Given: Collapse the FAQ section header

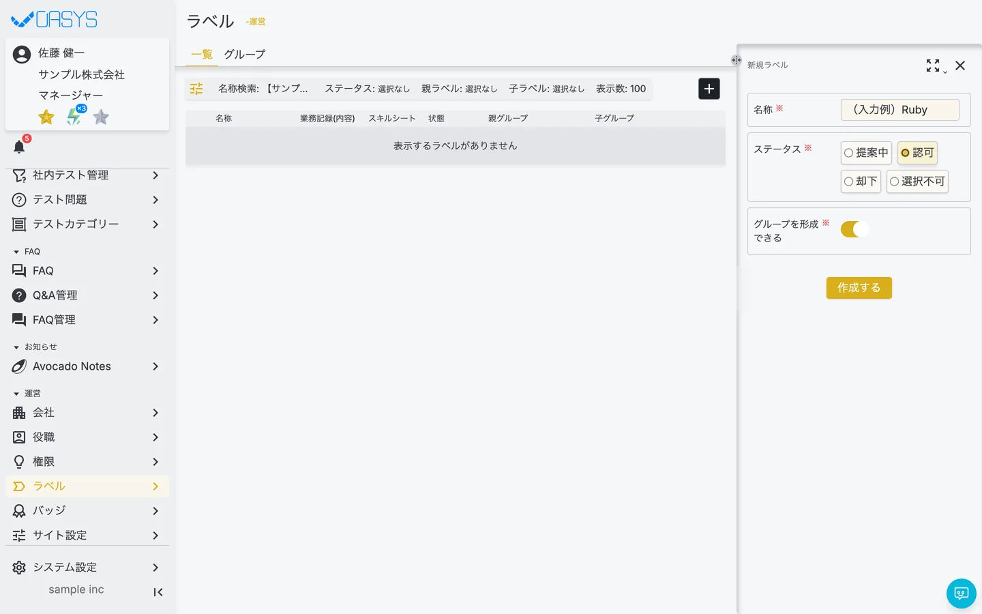Looking at the screenshot, I should [x=27, y=252].
